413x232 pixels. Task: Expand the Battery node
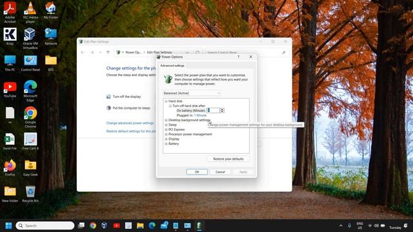[166, 144]
